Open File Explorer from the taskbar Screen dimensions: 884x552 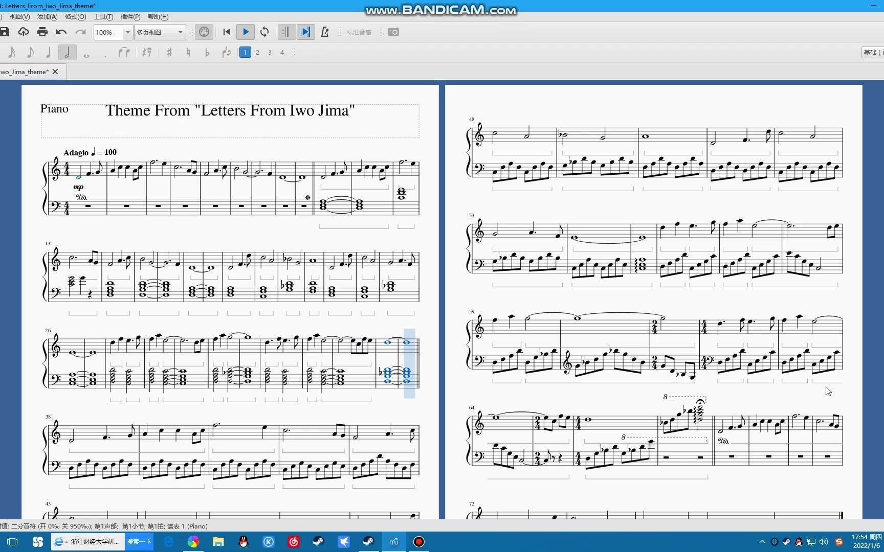pyautogui.click(x=218, y=542)
